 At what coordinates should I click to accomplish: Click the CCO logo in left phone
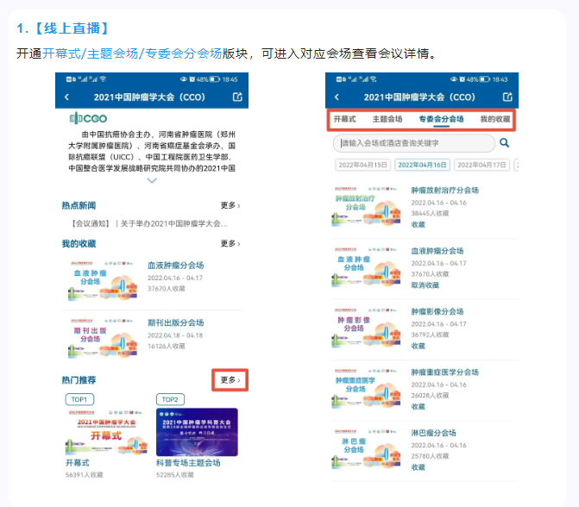click(88, 118)
